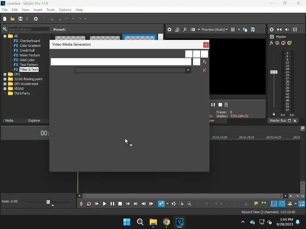Remove selected plug-in in Video Media Generators
Screen dimensions: 306x229
(204, 62)
